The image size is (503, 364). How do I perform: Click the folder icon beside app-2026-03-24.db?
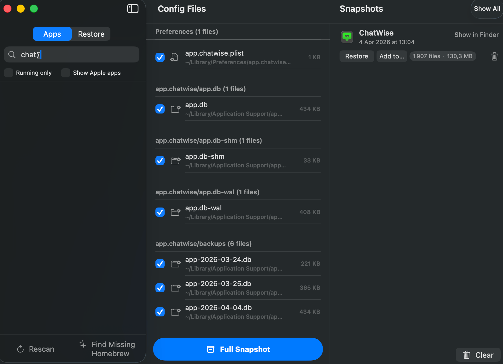click(176, 264)
